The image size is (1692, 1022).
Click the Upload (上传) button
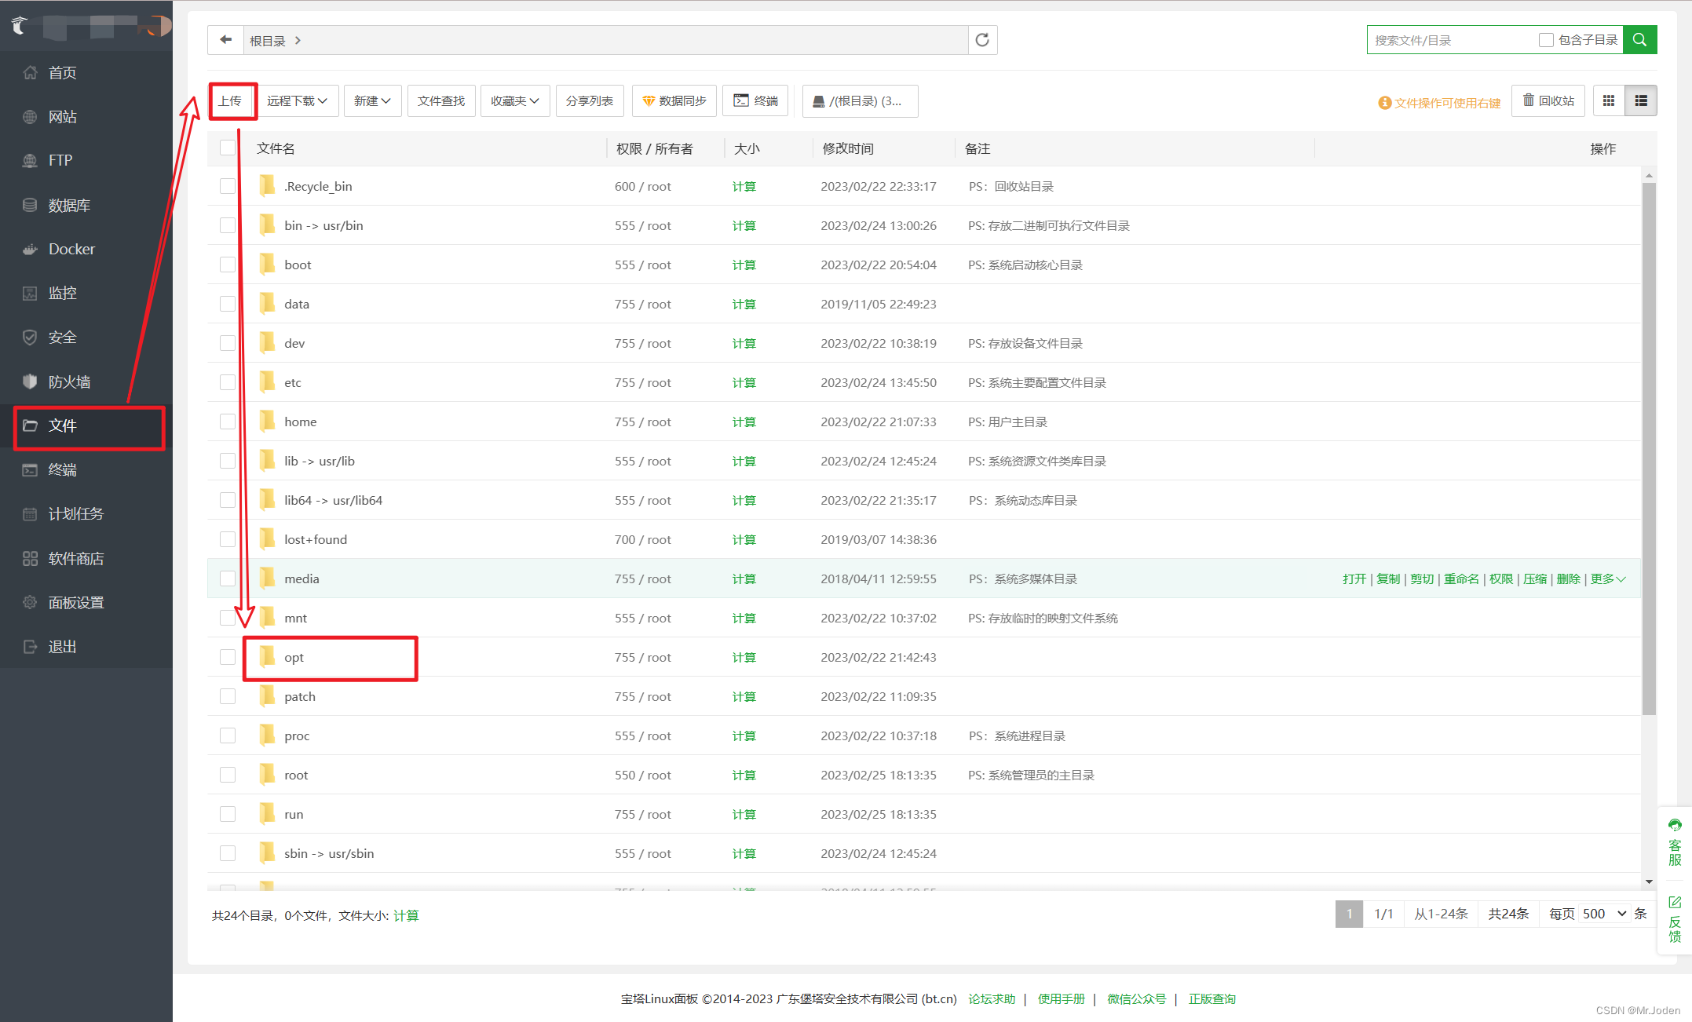pyautogui.click(x=232, y=100)
